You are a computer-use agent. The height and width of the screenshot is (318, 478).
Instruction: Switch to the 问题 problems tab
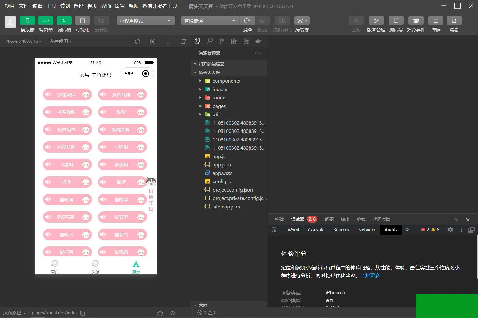(x=329, y=219)
